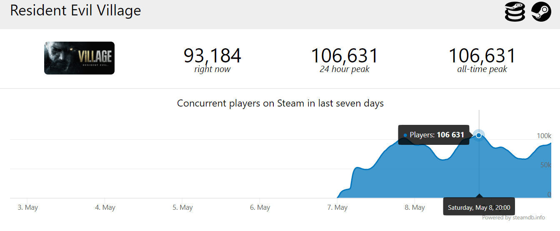Click the Saturday, May 8, 20:00 label
The image size is (560, 231).
coord(479,207)
